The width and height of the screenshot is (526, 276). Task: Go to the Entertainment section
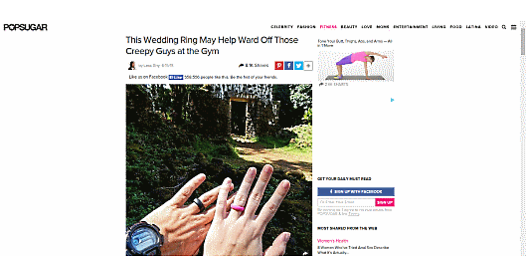pyautogui.click(x=410, y=27)
